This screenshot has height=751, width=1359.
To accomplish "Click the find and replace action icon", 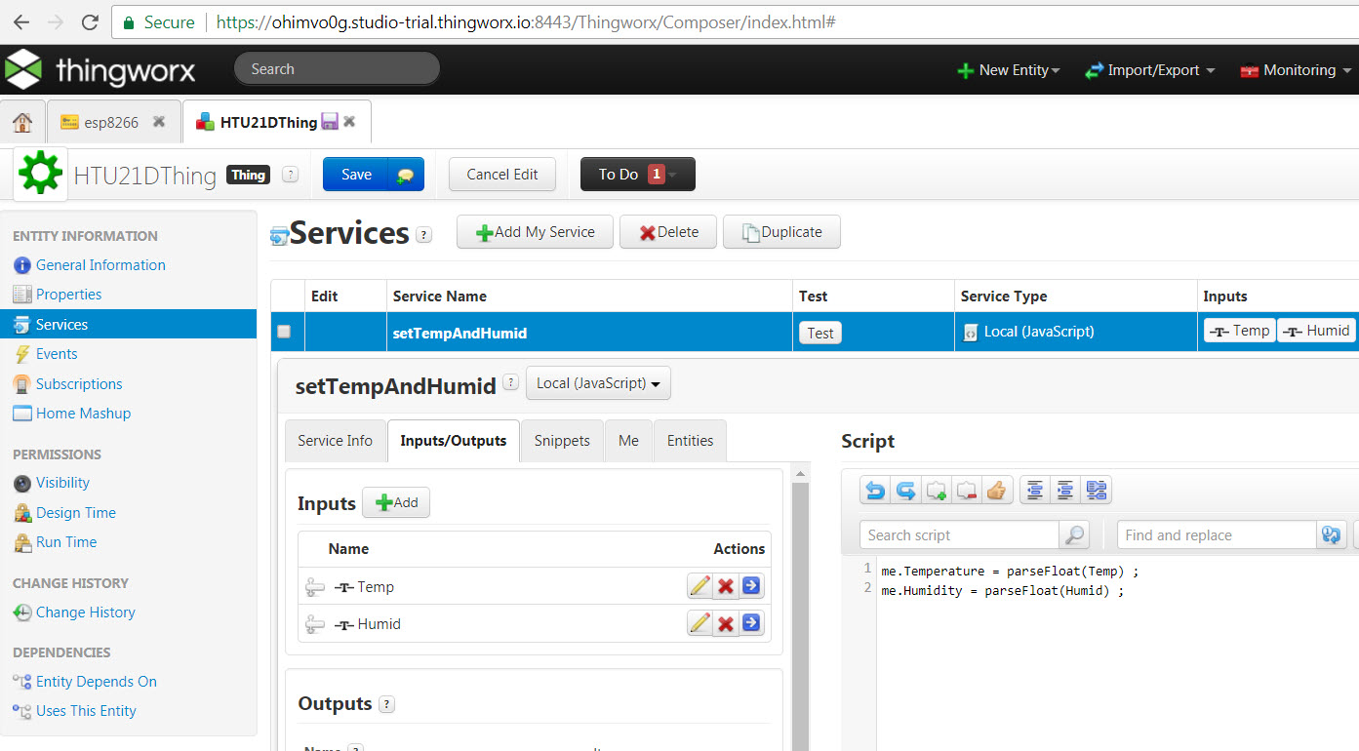I will 1331,534.
